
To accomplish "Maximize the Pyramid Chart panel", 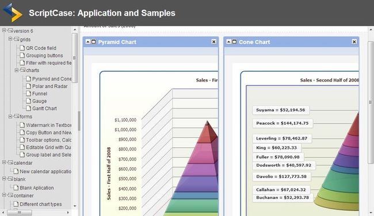I will click(93, 42).
